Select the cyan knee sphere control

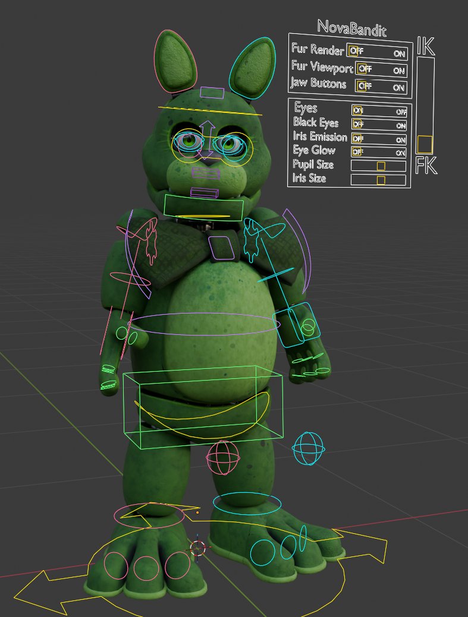pos(309,448)
